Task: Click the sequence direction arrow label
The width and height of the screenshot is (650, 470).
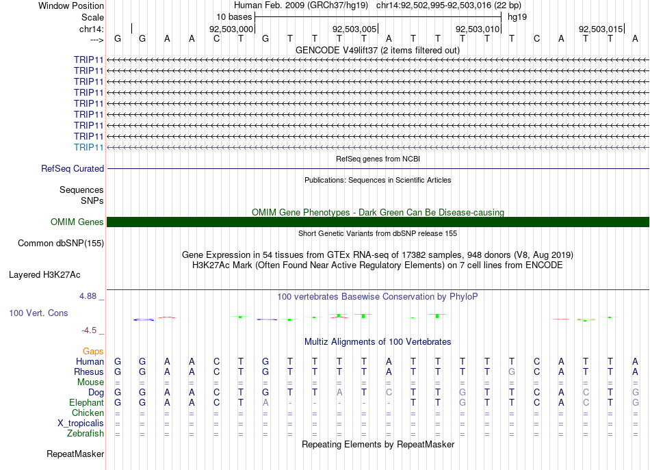Action: (x=97, y=40)
